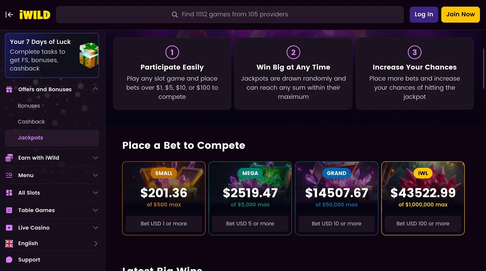Image resolution: width=486 pixels, height=271 pixels.
Task: Click the search magnifier icon
Action: tap(175, 14)
